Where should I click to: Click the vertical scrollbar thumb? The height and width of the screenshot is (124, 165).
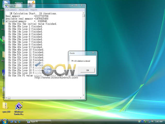(84, 16)
